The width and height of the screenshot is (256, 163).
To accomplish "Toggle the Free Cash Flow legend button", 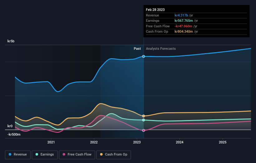I will (x=77, y=155).
